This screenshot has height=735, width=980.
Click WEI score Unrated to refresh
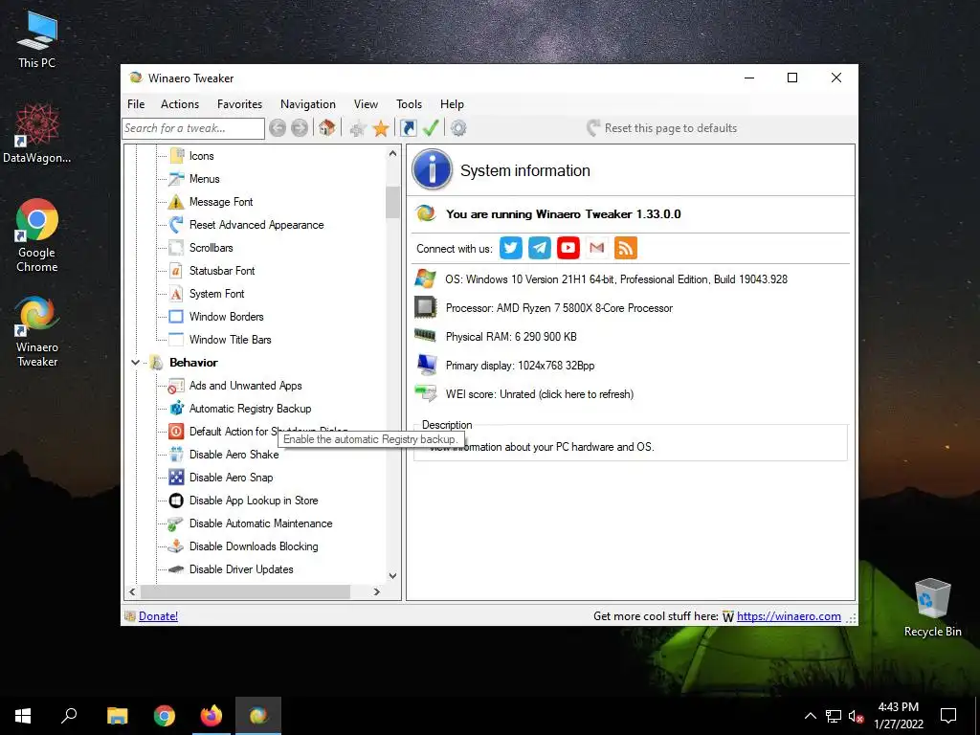[x=540, y=393]
